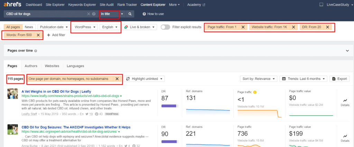This screenshot has height=147, width=354.
Task: Open 'CBD Oil for Dog Seizures' title link
Action: (x=76, y=127)
